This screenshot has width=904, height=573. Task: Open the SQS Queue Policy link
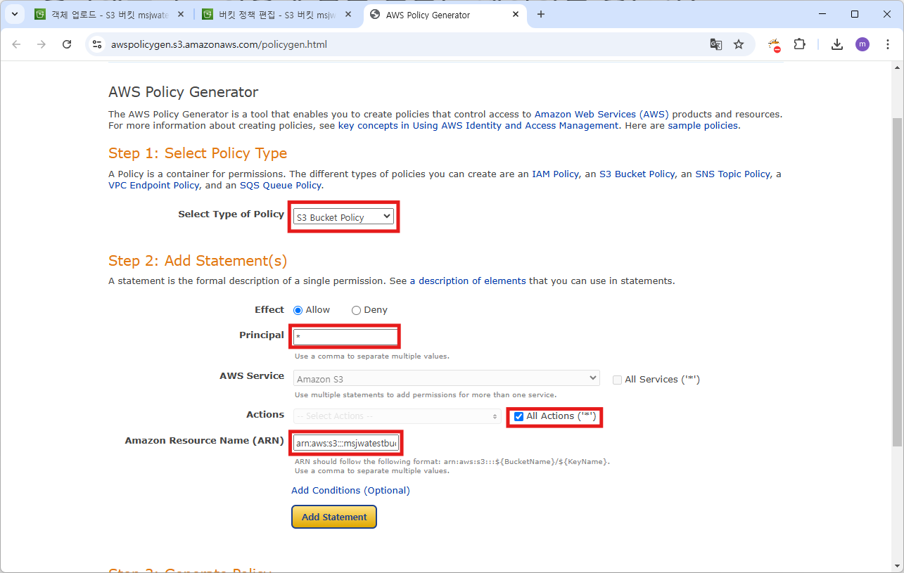click(281, 185)
